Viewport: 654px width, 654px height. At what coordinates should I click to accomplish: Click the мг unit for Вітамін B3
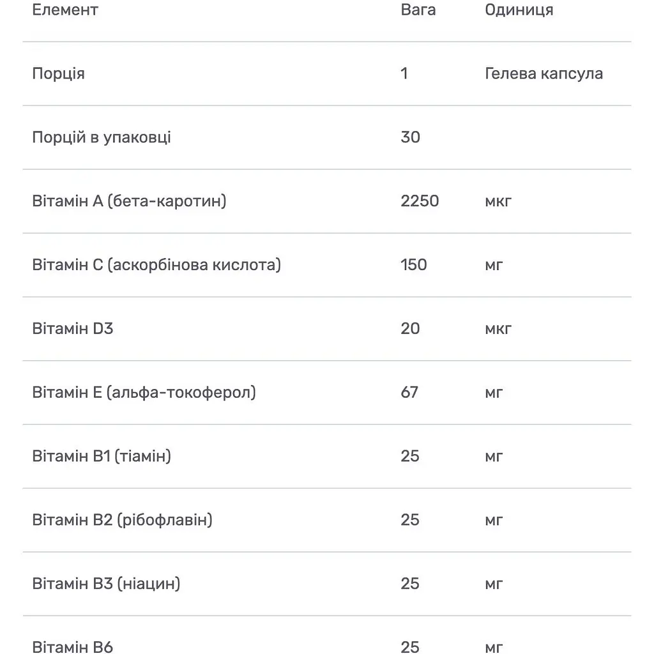494,585
